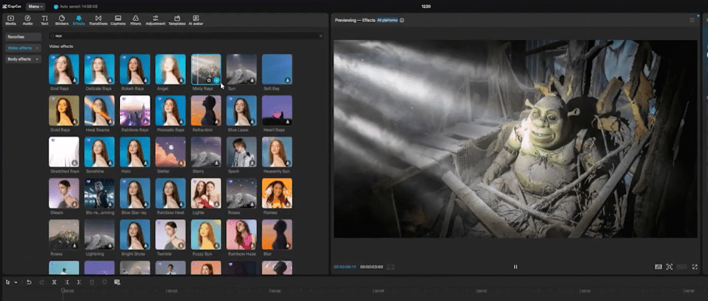Screen dimensions: 708x301
Task: Download the Blue Laser effect
Action: click(x=252, y=122)
